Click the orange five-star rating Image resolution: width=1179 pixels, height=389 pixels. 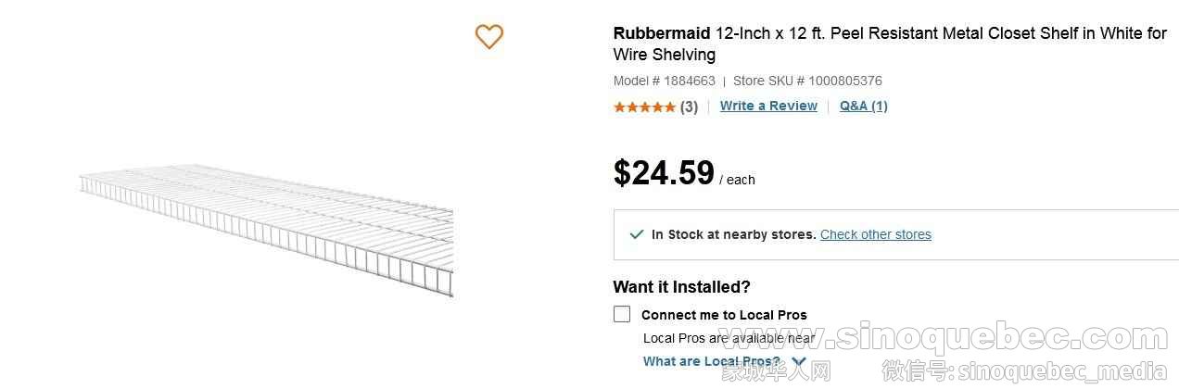click(644, 107)
